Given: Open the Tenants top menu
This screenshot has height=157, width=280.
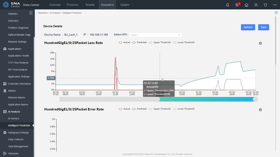Looking at the screenshot, I should point(90,5).
